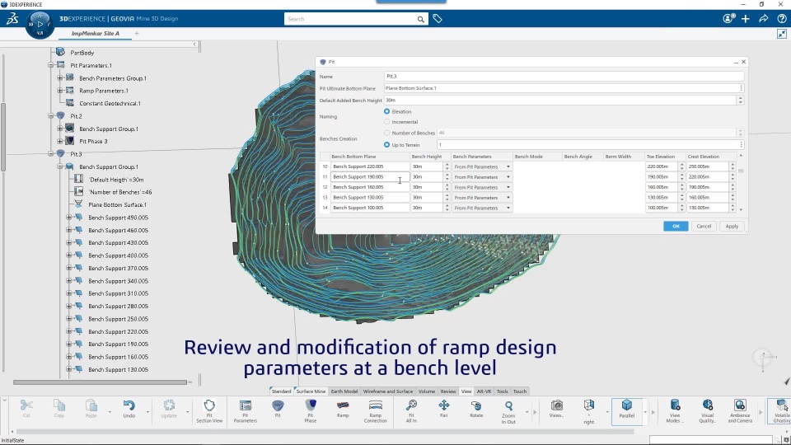791x445 pixels.
Task: Open View Modes tool
Action: 675,410
